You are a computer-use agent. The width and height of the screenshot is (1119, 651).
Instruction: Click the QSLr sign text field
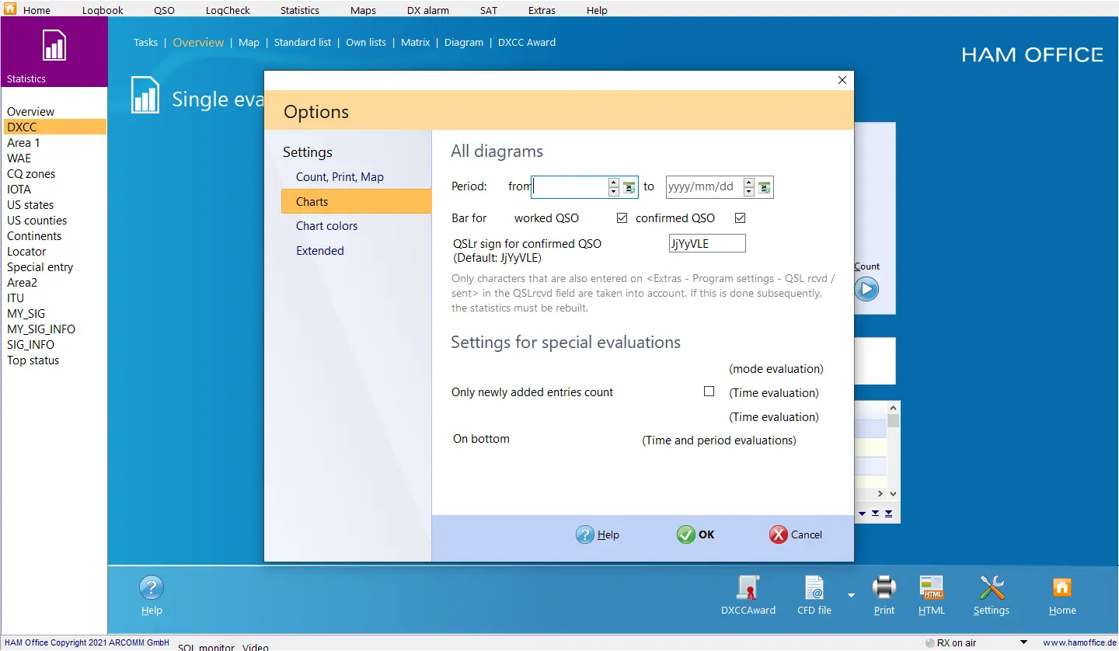pyautogui.click(x=707, y=243)
